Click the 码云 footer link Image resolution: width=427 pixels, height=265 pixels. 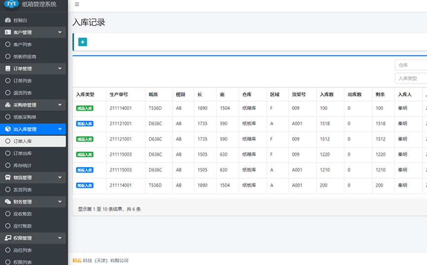pyautogui.click(x=77, y=261)
